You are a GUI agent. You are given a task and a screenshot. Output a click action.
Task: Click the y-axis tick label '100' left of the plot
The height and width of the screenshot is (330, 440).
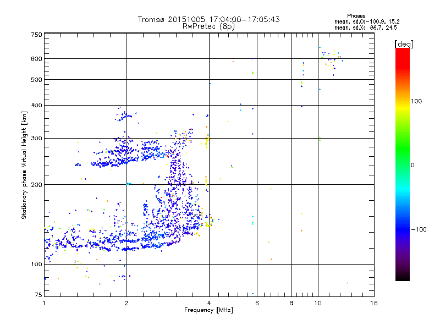pyautogui.click(x=36, y=264)
